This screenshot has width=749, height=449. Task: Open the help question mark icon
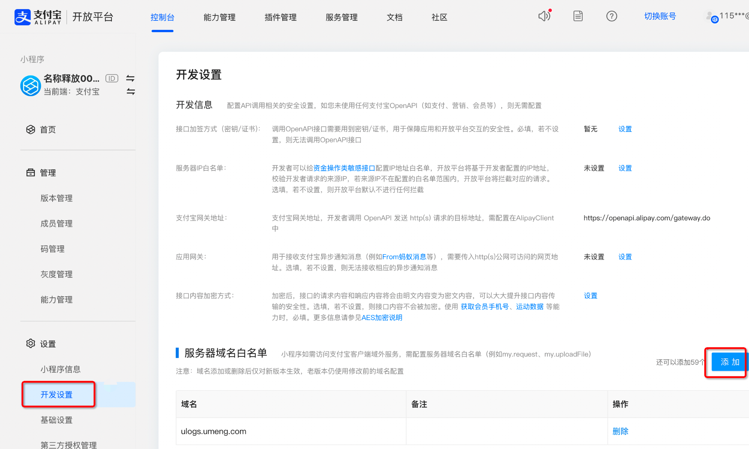pos(611,16)
